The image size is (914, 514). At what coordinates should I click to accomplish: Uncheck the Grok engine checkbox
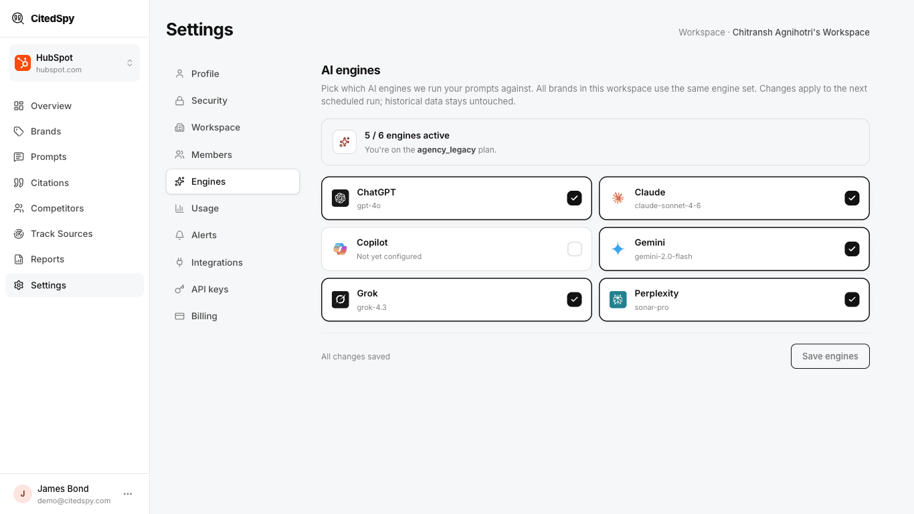tap(574, 299)
